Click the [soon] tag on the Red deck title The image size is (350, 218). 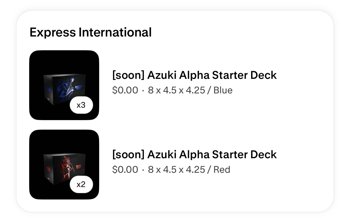(128, 155)
